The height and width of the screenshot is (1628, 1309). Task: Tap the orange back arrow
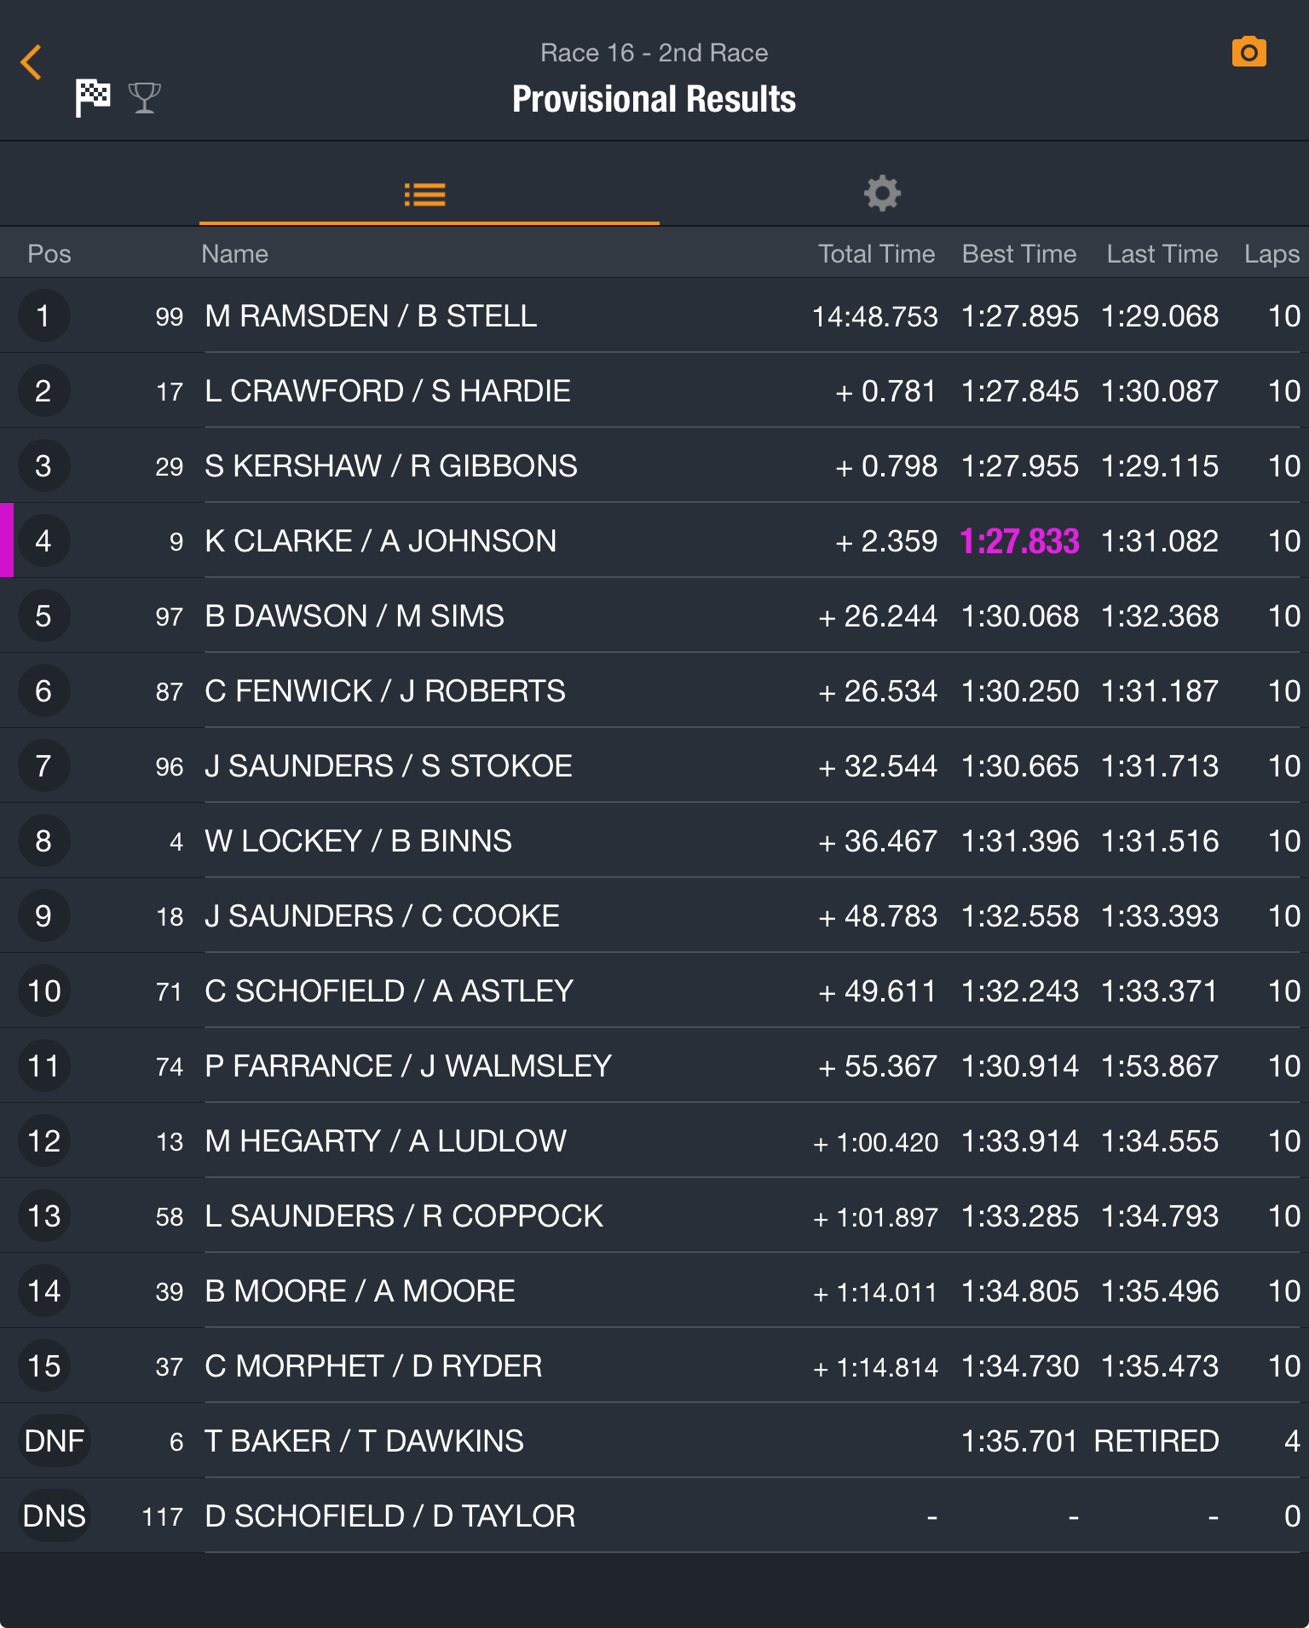coord(32,63)
